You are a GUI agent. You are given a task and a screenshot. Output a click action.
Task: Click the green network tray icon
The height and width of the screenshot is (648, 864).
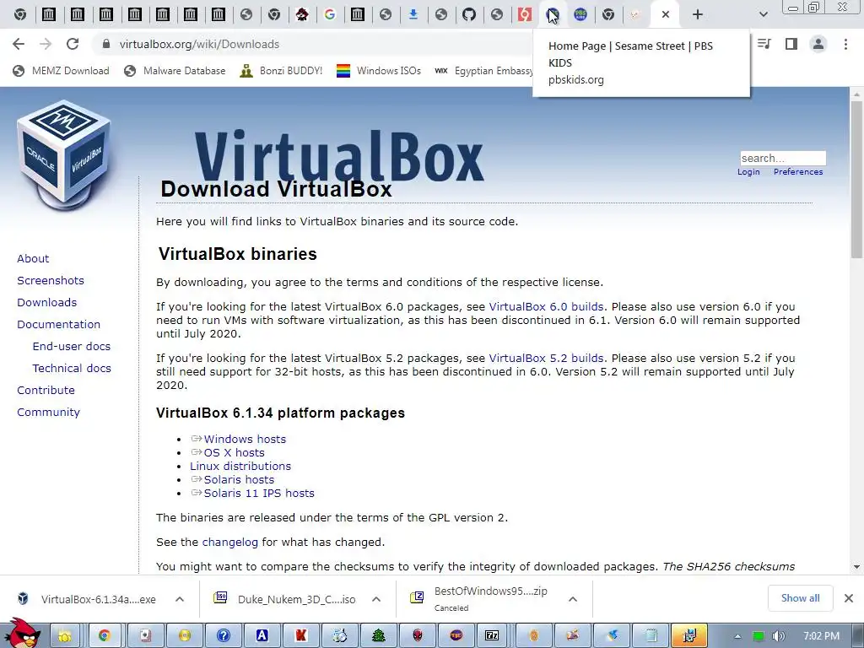pyautogui.click(x=759, y=636)
